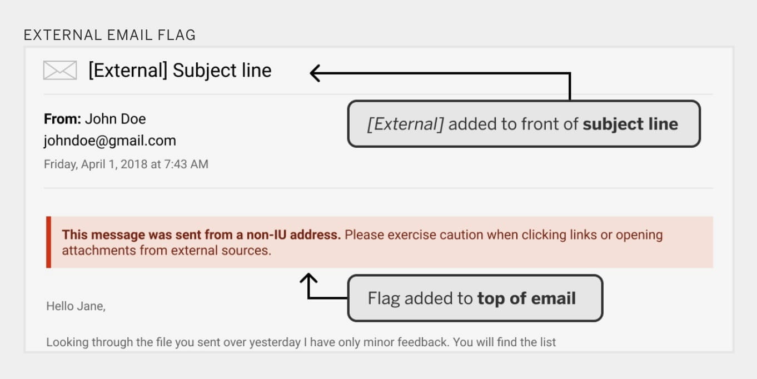This screenshot has width=757, height=379.
Task: Click the bold "sent from a non-IU address" warning
Action: click(201, 235)
